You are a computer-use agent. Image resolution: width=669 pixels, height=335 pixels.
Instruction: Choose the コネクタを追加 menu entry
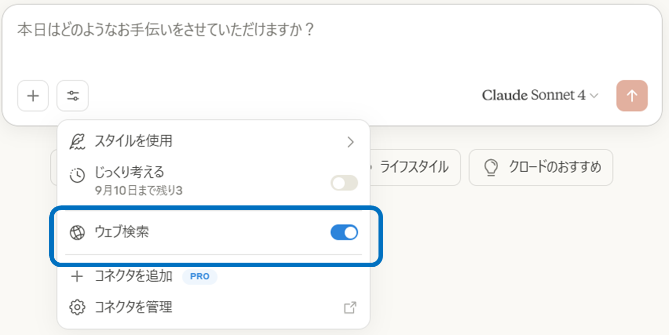click(134, 276)
